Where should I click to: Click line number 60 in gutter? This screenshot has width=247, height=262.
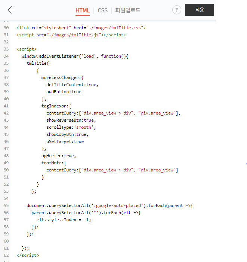pos(6,241)
